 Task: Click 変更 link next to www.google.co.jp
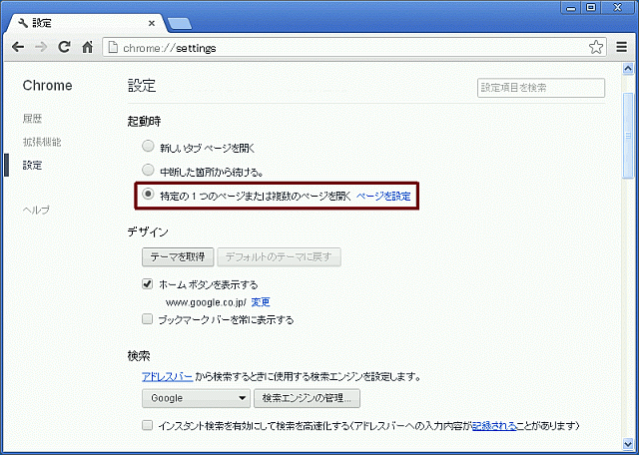261,302
